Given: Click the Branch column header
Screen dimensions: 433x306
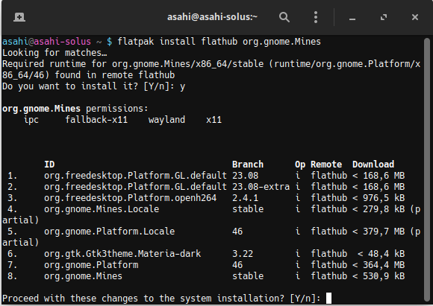Looking at the screenshot, I should tap(248, 165).
